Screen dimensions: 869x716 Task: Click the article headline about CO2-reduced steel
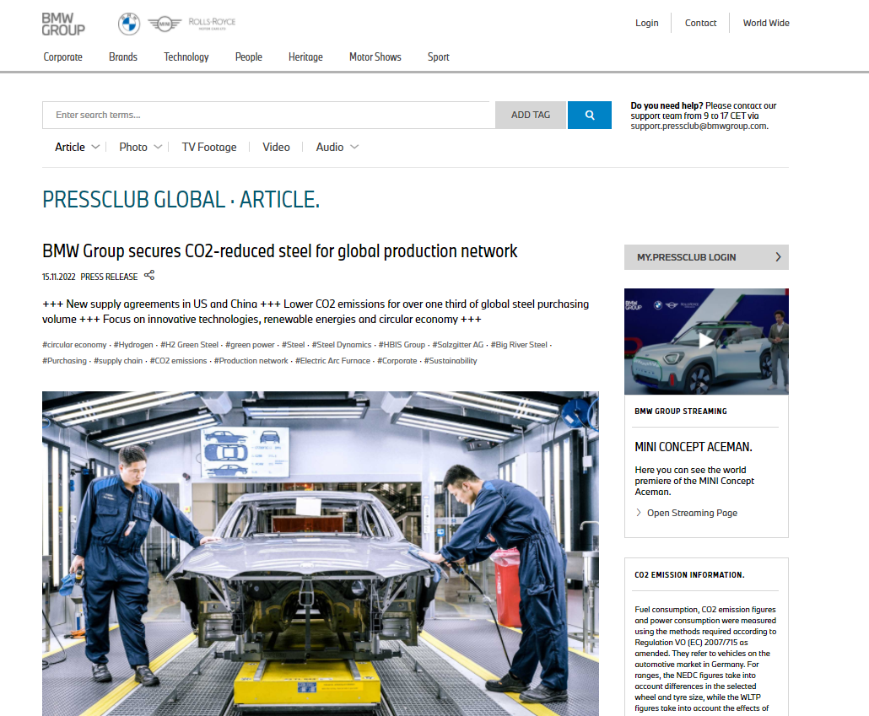(280, 251)
